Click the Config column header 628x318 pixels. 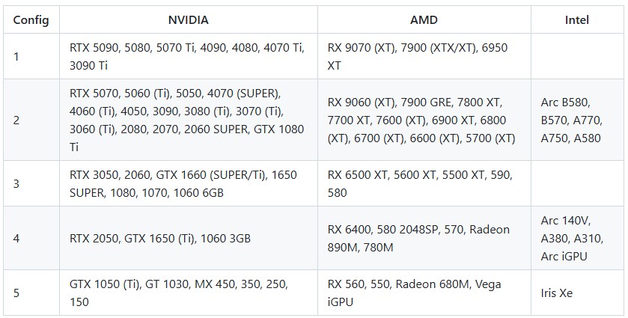[x=31, y=20]
